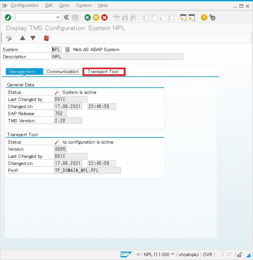Toggle Display/Change with glasses-pencil icon
The height and width of the screenshot is (260, 253).
(x=9, y=38)
